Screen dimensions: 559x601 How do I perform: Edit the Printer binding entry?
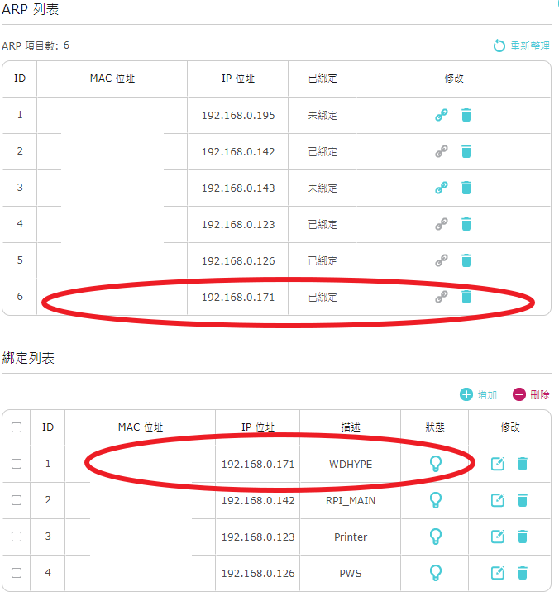pos(498,537)
